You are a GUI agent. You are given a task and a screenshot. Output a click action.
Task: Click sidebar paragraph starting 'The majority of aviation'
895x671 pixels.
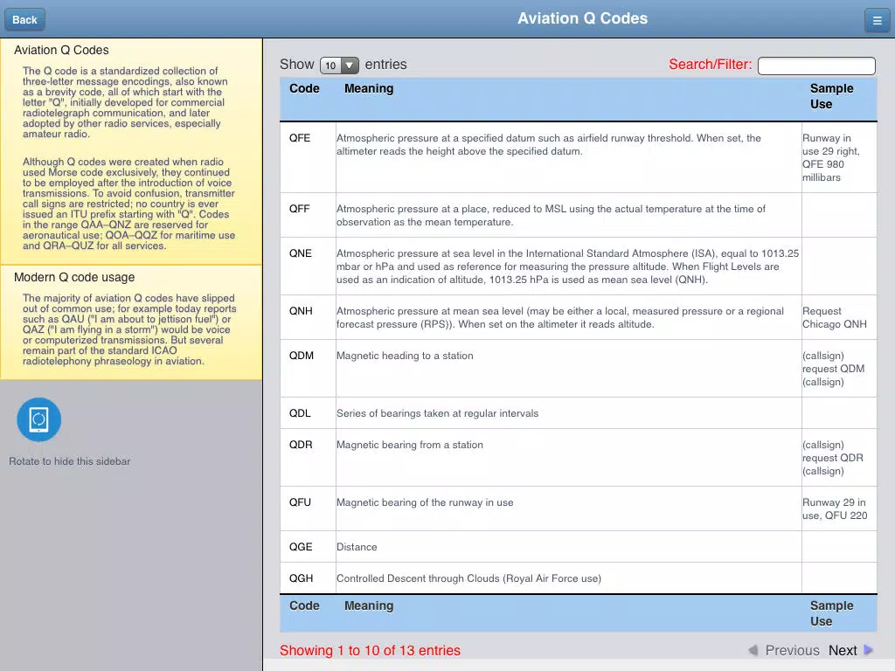[129, 329]
